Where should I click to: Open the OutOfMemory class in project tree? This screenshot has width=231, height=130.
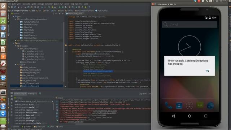(x=30, y=35)
